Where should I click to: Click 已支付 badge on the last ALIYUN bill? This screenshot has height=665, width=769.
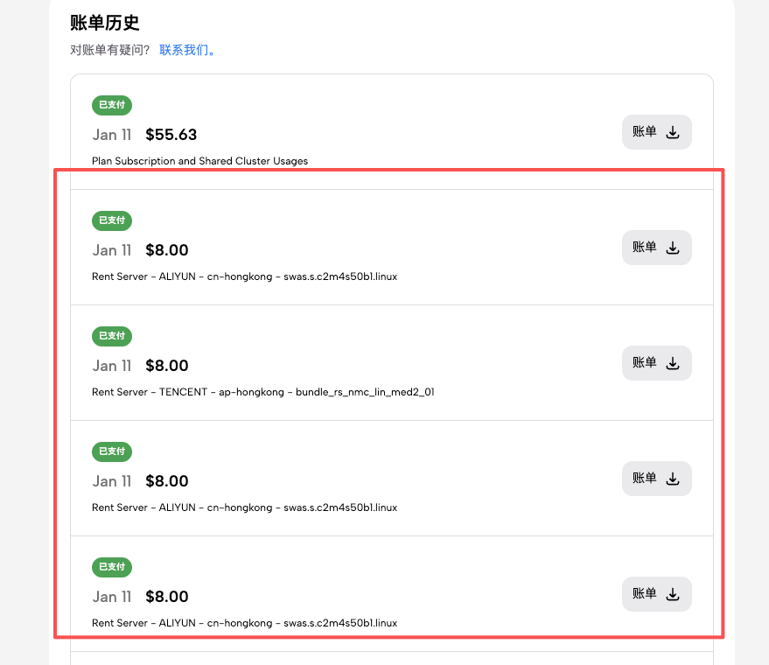112,567
